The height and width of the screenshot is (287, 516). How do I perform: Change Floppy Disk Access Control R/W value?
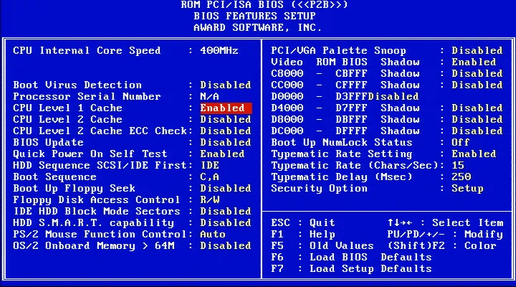click(209, 199)
